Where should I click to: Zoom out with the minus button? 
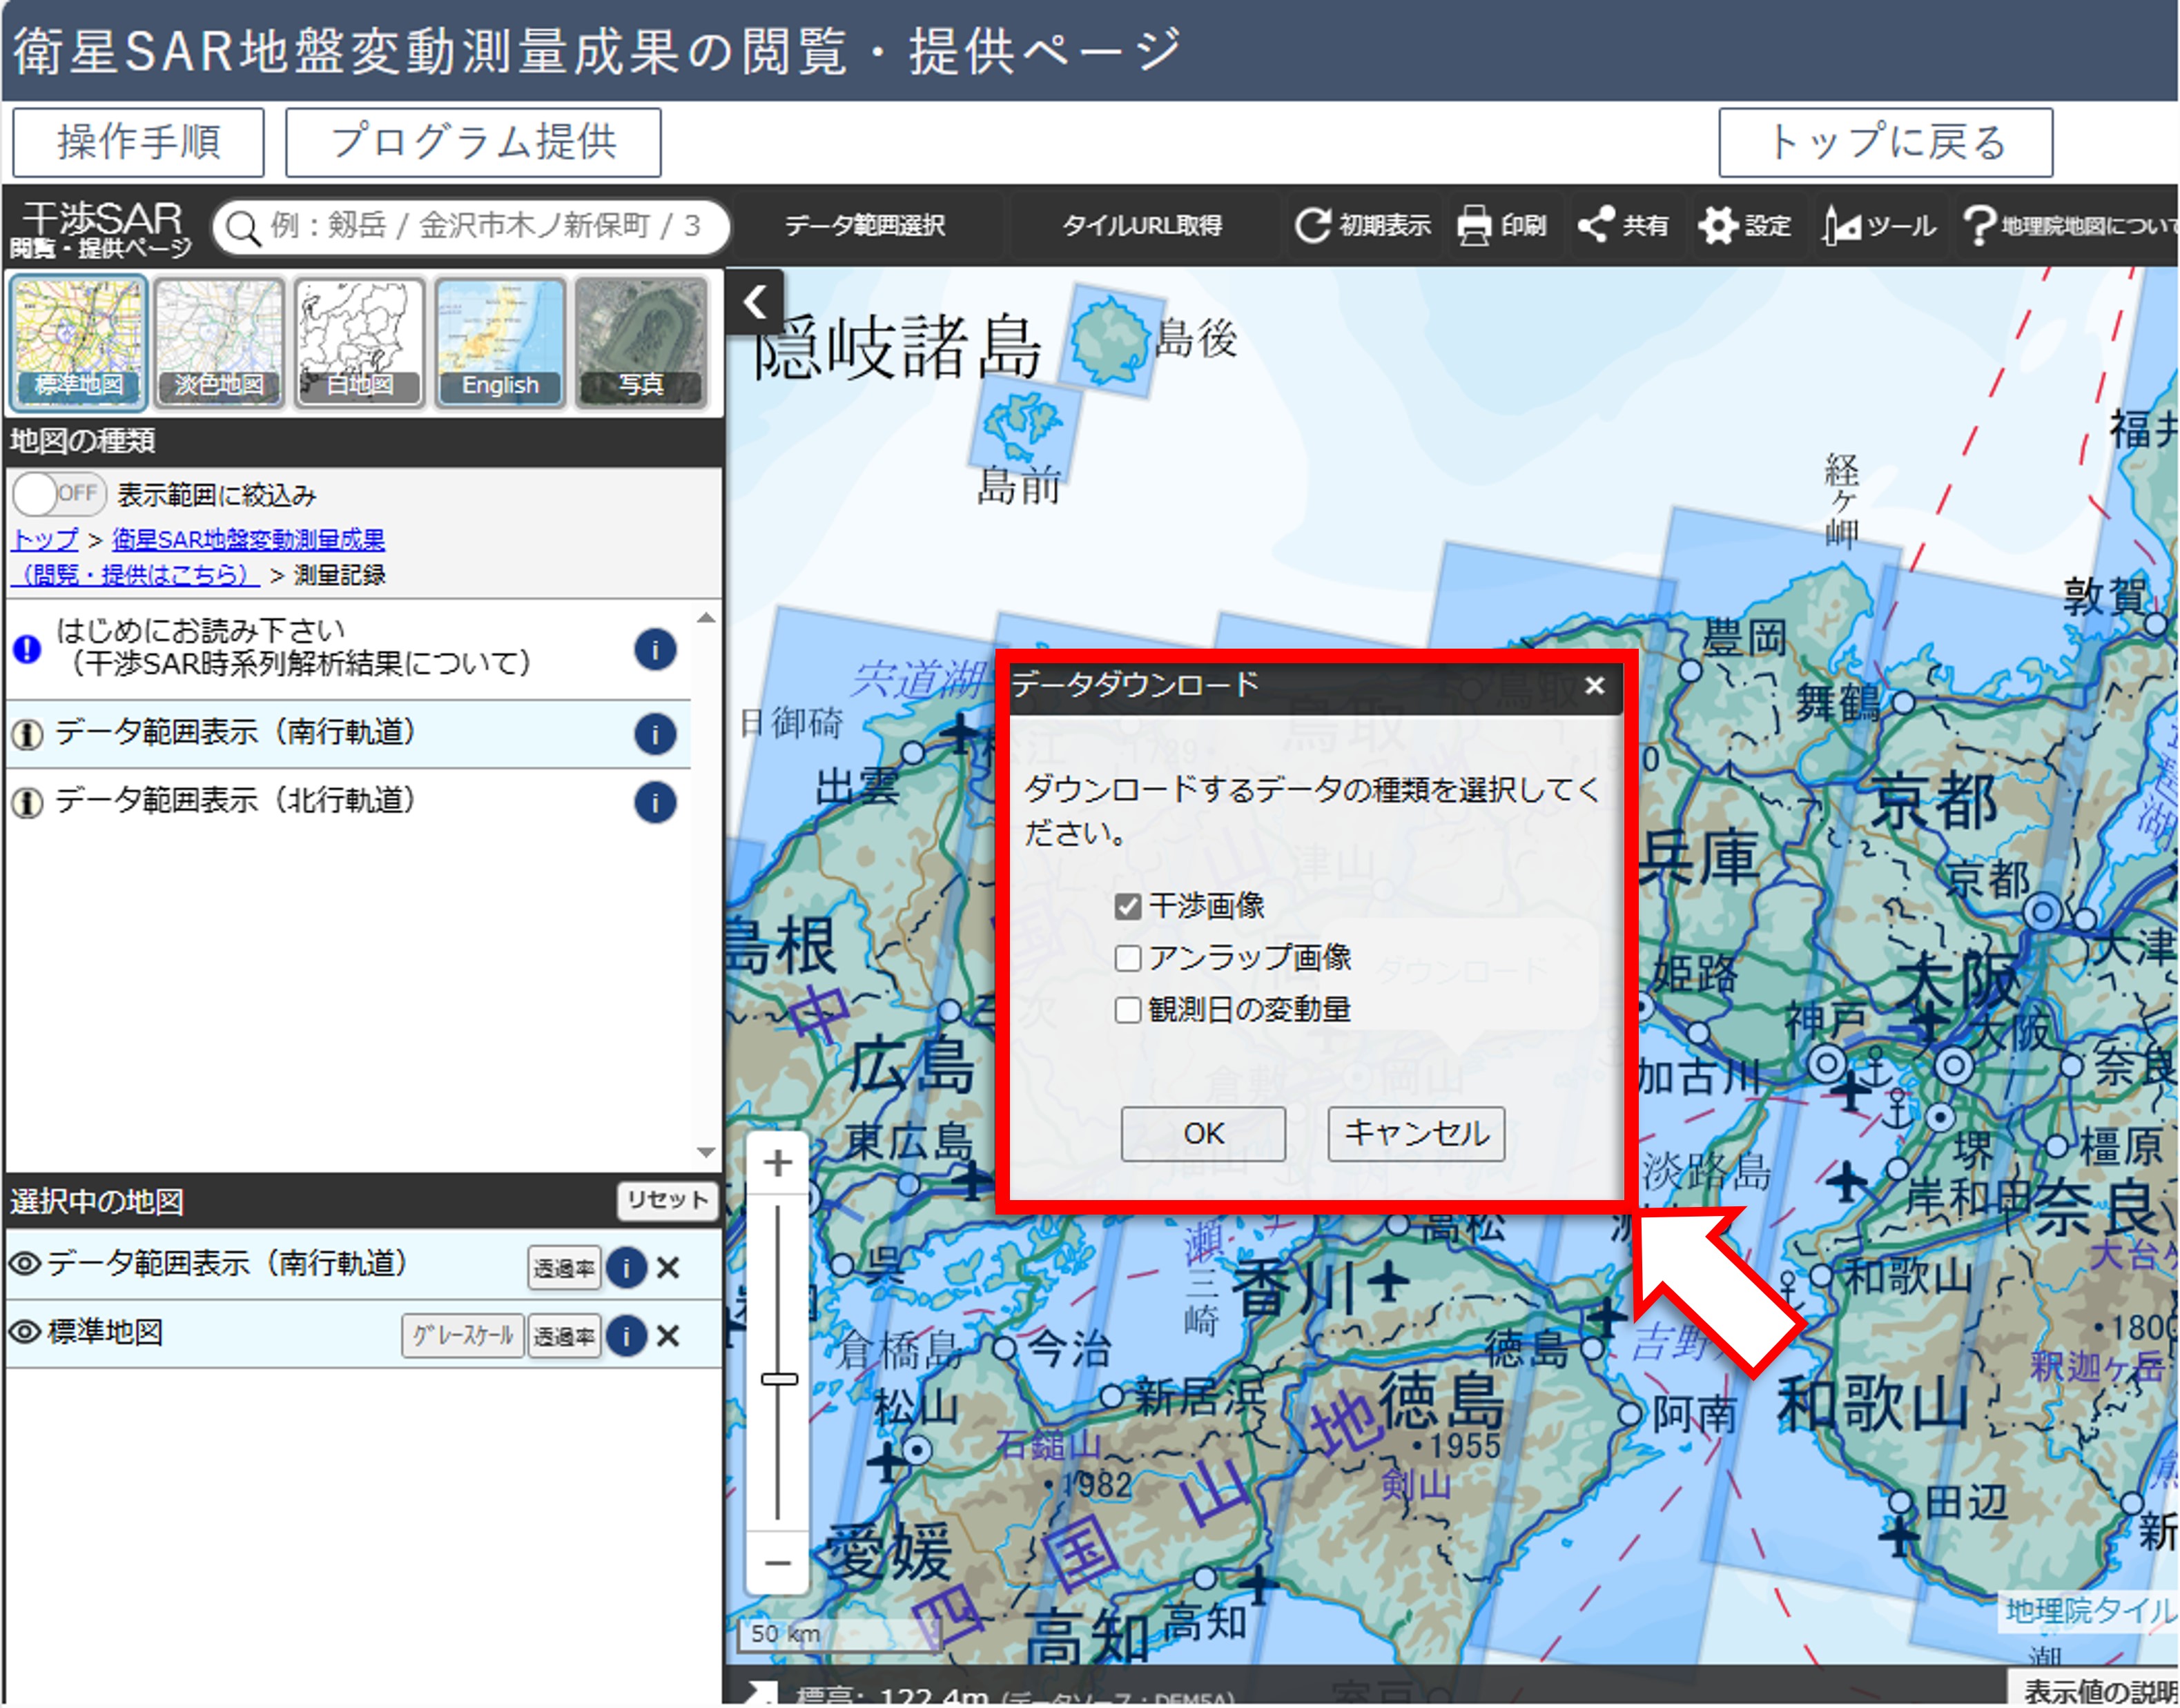(x=777, y=1562)
